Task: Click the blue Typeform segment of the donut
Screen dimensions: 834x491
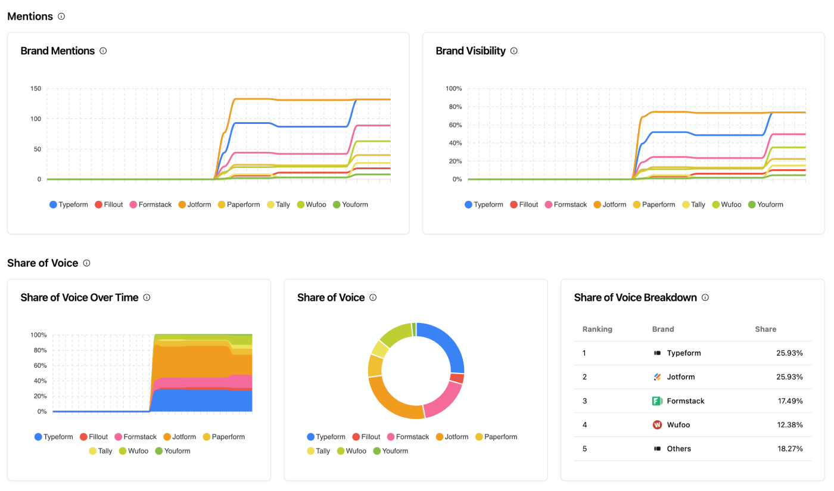Action: click(x=447, y=343)
